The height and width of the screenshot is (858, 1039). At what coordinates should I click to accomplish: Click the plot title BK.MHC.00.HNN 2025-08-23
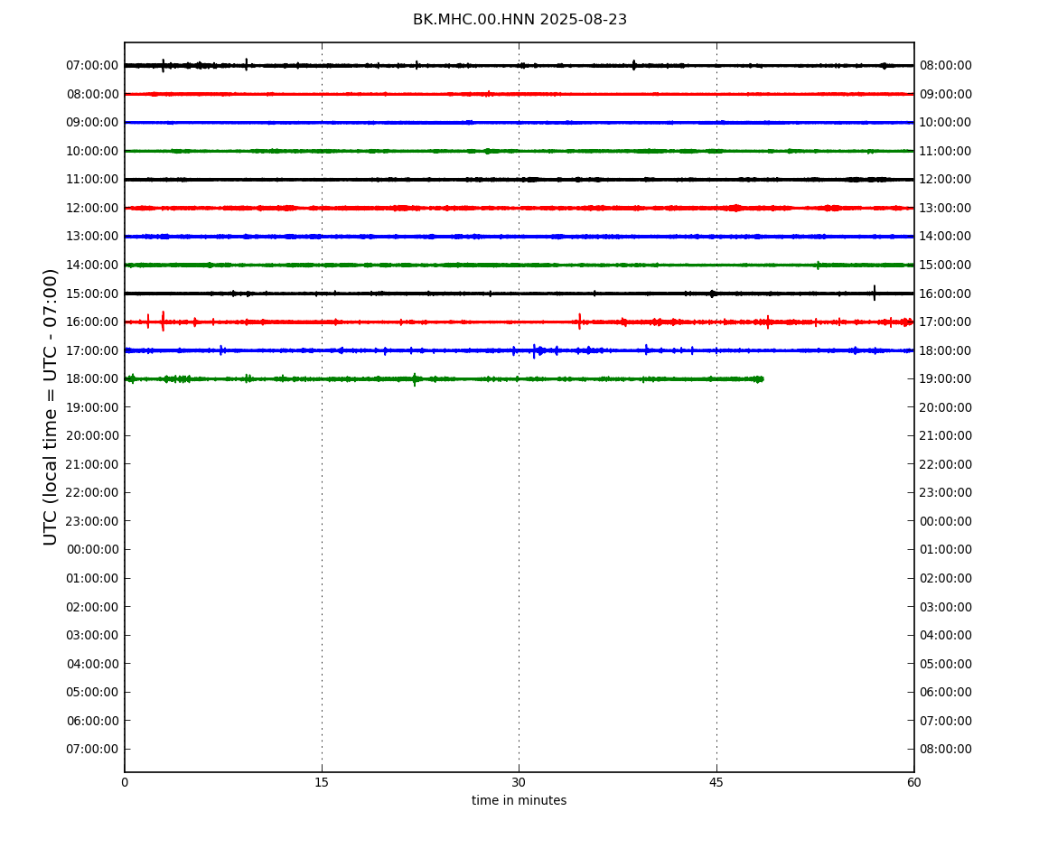[519, 20]
